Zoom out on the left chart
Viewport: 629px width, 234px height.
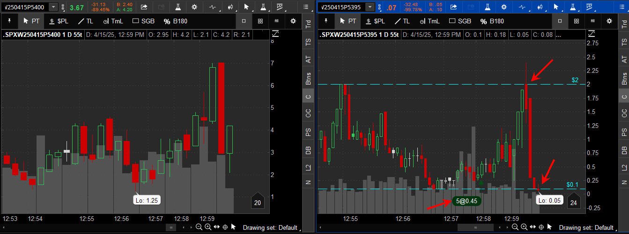(x=199, y=227)
